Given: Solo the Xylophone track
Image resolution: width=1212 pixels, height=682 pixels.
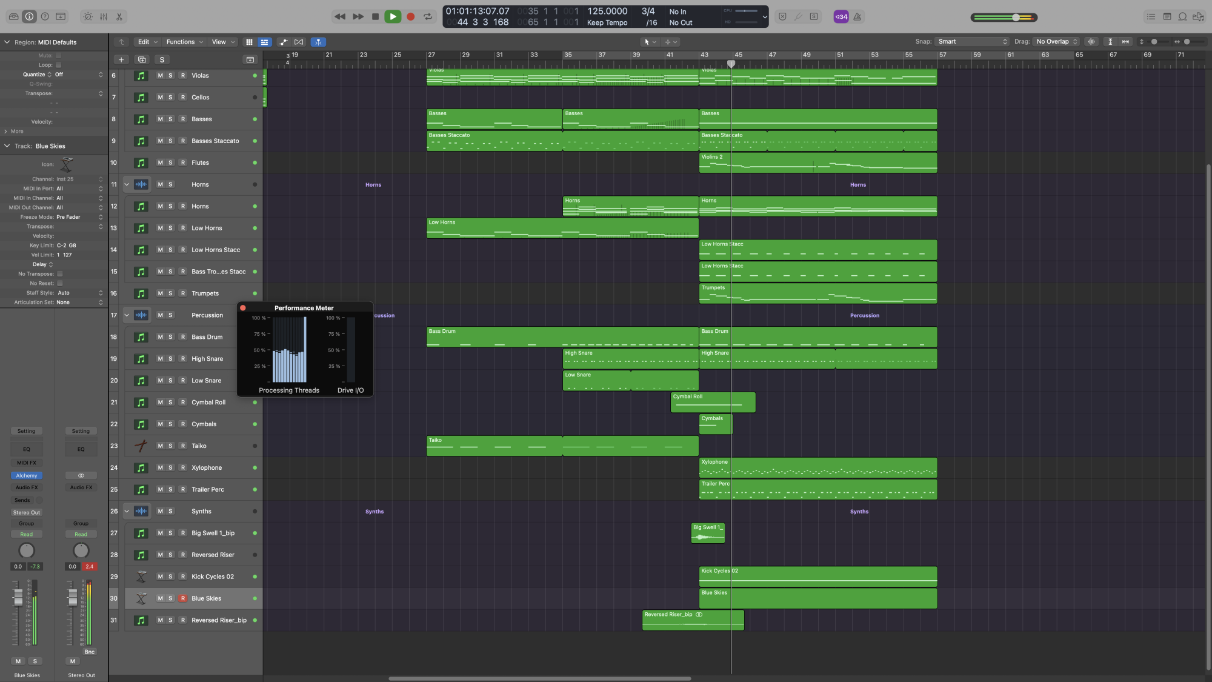Looking at the screenshot, I should point(170,468).
